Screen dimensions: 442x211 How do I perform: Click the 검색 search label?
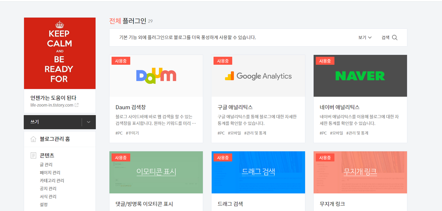click(385, 38)
